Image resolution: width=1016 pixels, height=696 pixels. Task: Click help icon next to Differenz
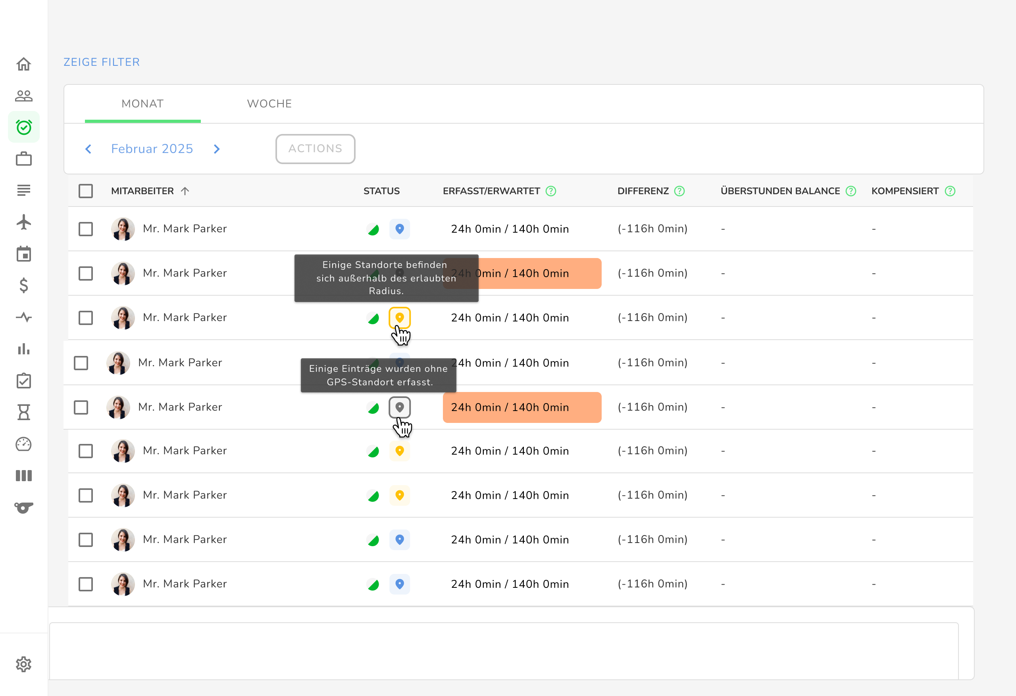679,191
